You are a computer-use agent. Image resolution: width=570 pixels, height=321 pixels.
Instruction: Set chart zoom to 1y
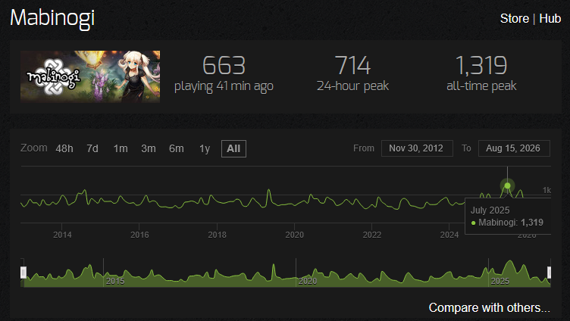pos(205,148)
